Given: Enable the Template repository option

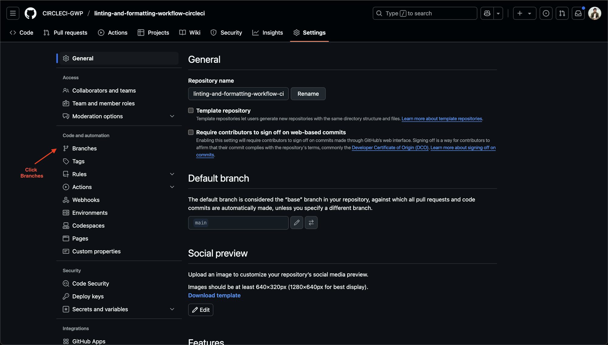Looking at the screenshot, I should pyautogui.click(x=191, y=110).
